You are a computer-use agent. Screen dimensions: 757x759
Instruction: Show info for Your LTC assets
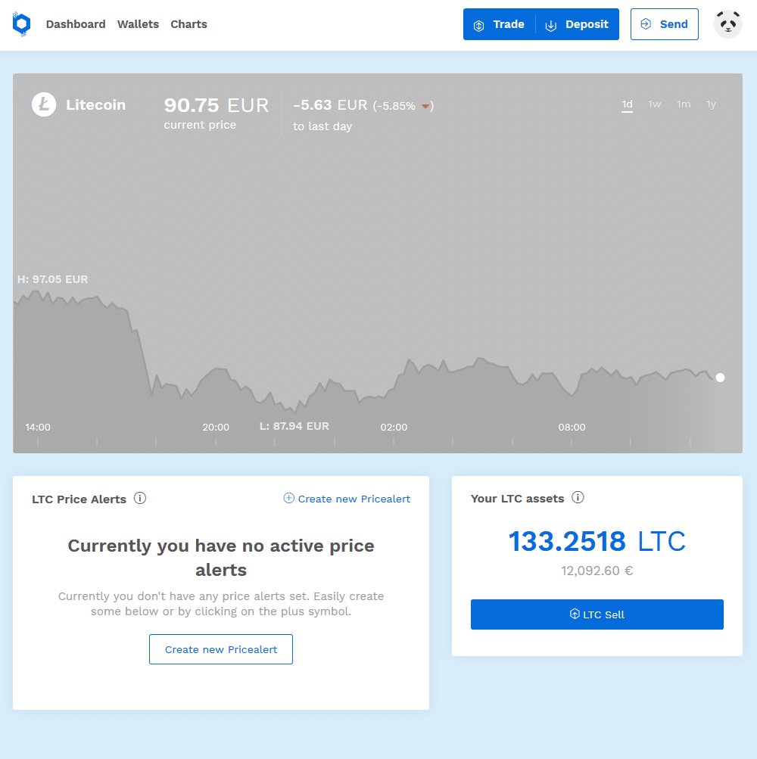pos(578,498)
